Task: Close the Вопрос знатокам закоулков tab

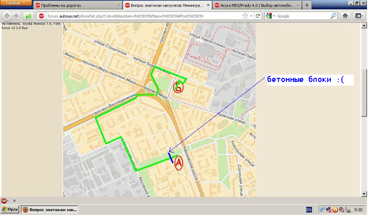Action: tap(209, 5)
